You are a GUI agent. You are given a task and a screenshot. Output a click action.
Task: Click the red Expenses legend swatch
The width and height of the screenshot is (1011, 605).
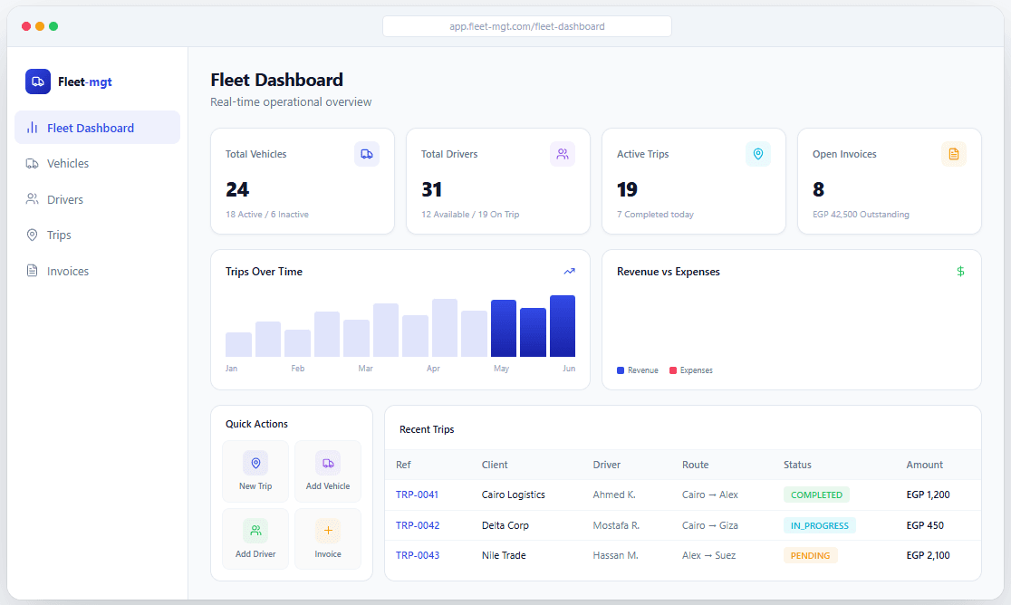point(673,370)
